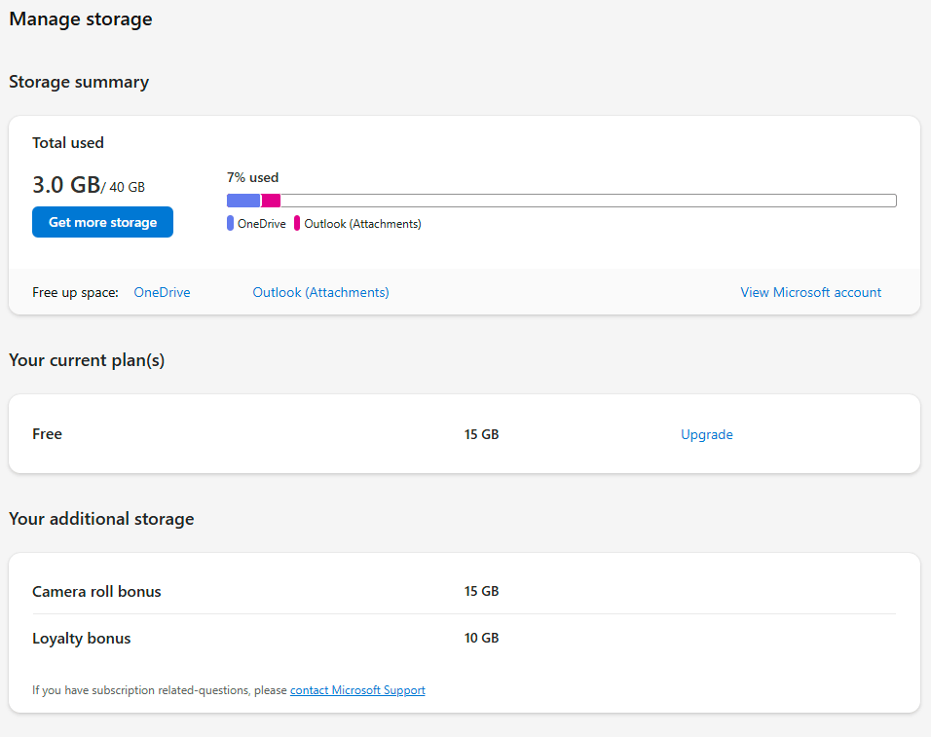Open Outlook (Attachments) free up space link

(x=320, y=292)
